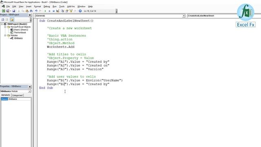This screenshot has width=261, height=147.
Task: Open the Insert object dropdown arrow in toolbar
Action: 11,11
